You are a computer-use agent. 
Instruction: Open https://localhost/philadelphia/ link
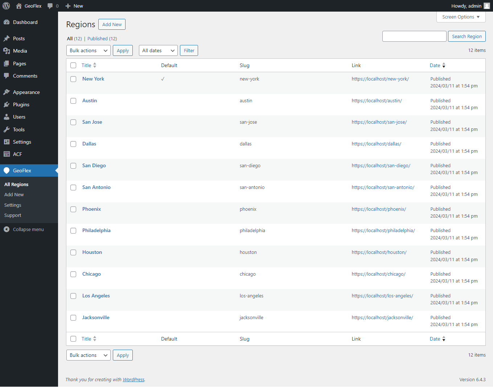click(x=383, y=230)
